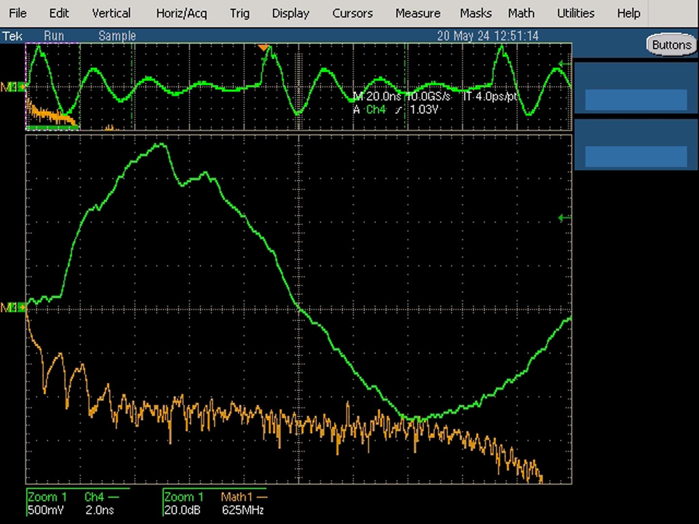Select the M1 math reference marker in main graticule
The width and height of the screenshot is (699, 524).
(13, 308)
